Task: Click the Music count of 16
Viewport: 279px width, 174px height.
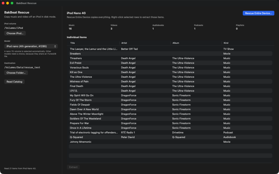Action: coord(70,29)
